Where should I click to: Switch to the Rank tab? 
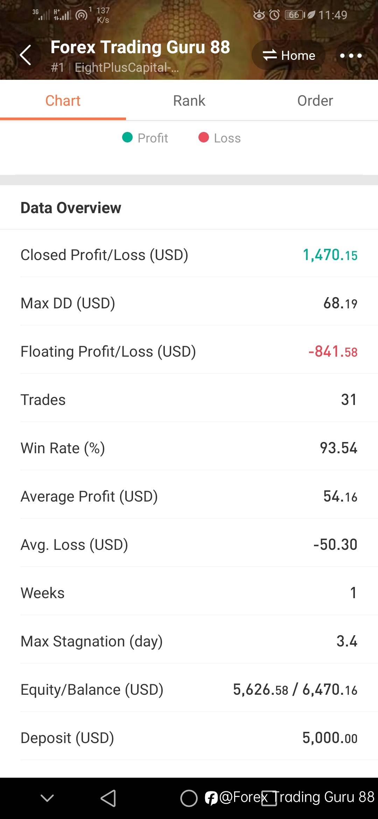coord(189,101)
